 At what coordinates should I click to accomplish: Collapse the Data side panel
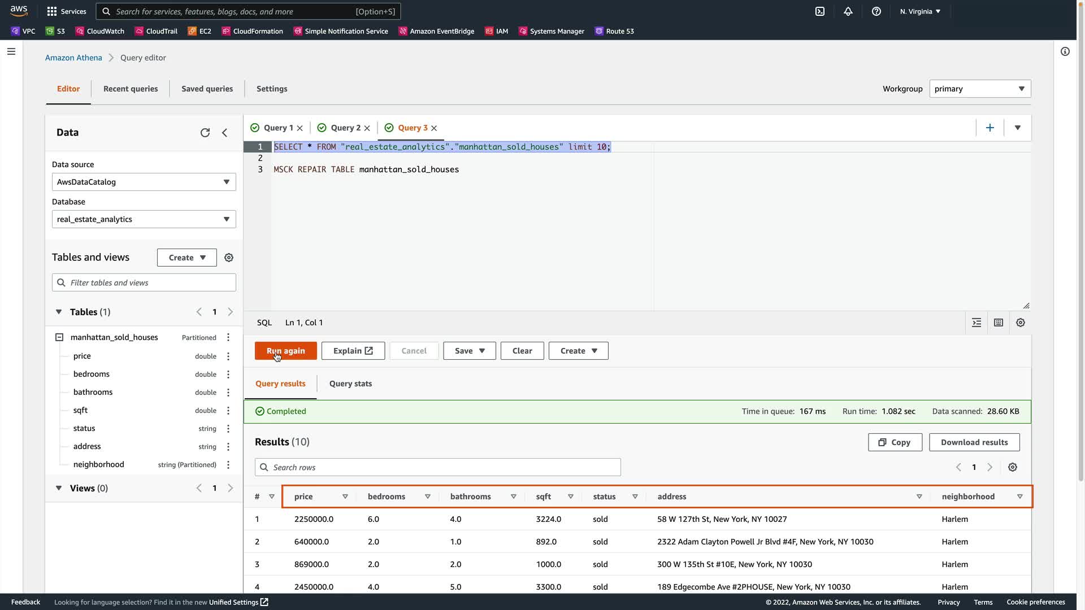(x=225, y=133)
